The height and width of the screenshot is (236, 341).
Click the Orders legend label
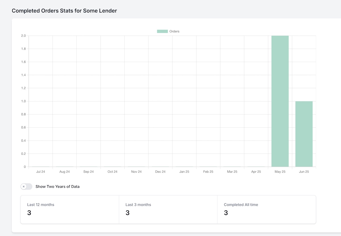tap(174, 31)
